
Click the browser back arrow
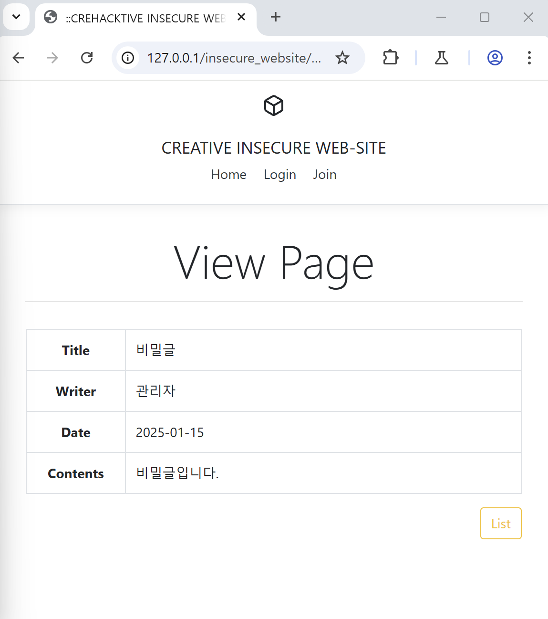tap(18, 58)
